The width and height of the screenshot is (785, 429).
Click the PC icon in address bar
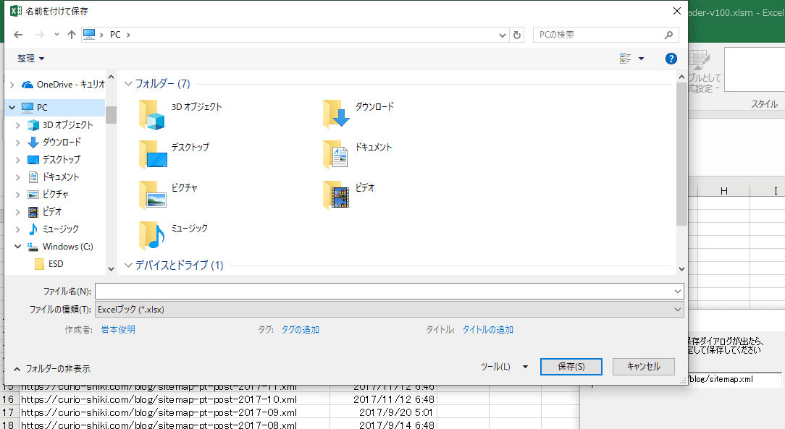tap(89, 34)
